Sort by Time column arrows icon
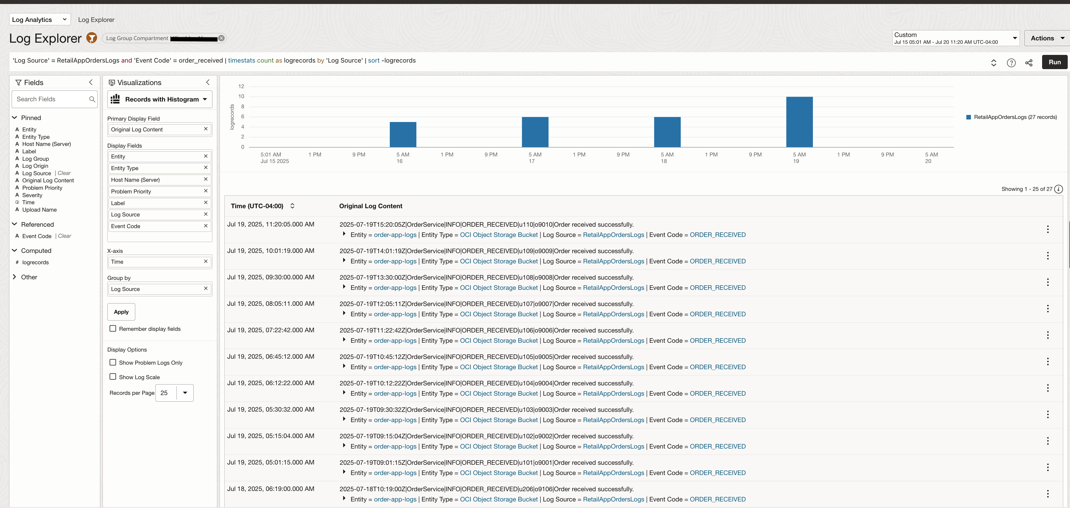The height and width of the screenshot is (508, 1070). [x=292, y=206]
